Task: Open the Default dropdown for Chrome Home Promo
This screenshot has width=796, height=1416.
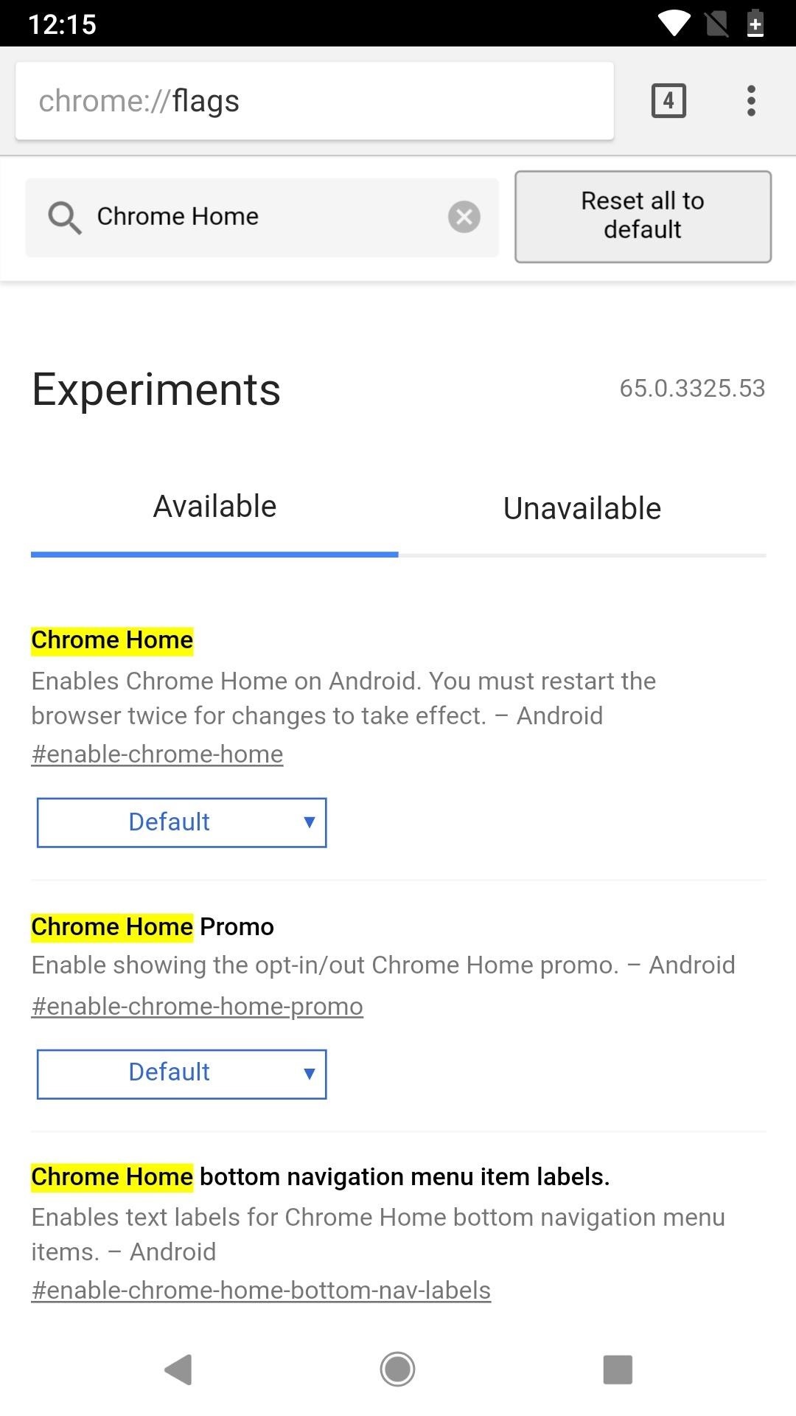Action: click(x=181, y=1073)
